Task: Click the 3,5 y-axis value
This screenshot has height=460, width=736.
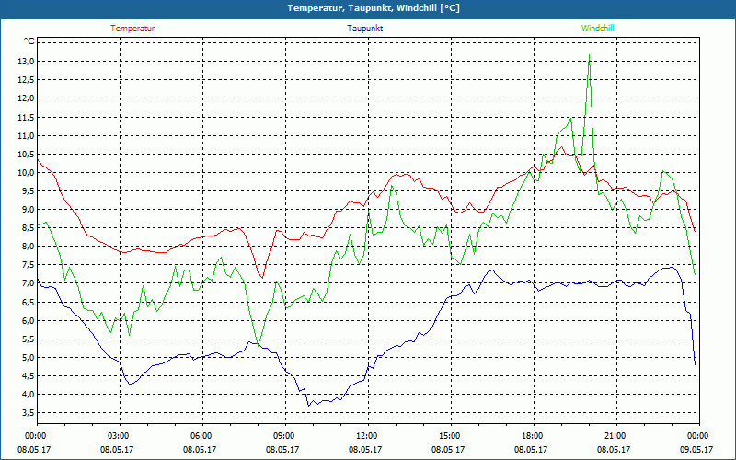Action: pyautogui.click(x=28, y=413)
